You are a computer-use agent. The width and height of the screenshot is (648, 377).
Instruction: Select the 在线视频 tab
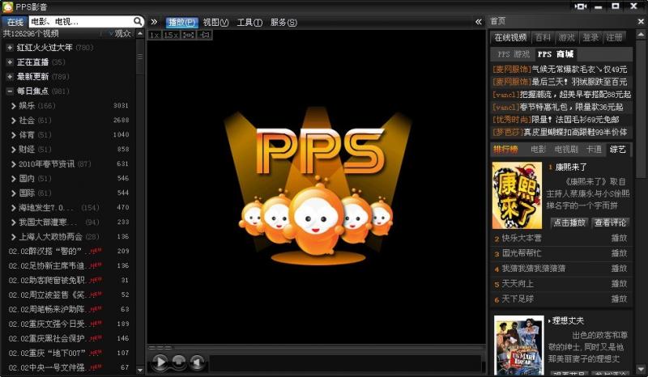coord(510,37)
